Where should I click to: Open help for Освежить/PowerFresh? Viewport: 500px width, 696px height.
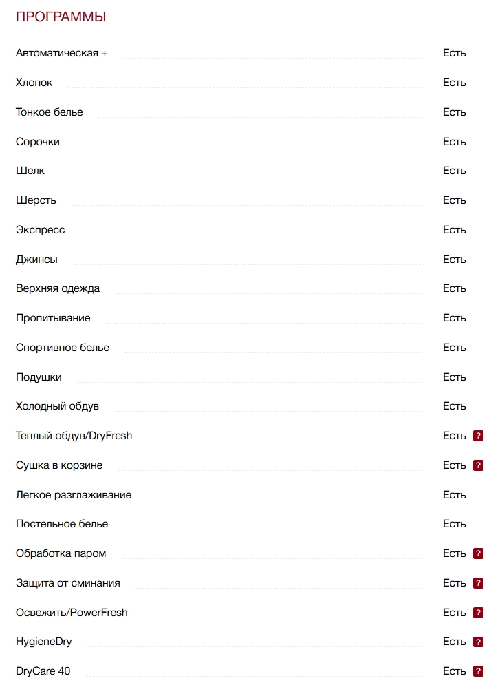pyautogui.click(x=478, y=613)
